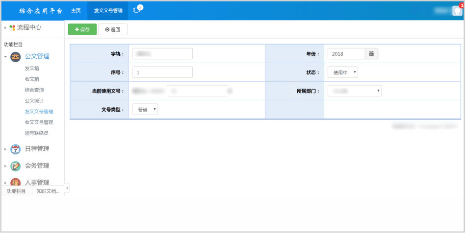This screenshot has height=233, width=465.
Task: Open 公文统计 in the sidebar
Action: 34,101
